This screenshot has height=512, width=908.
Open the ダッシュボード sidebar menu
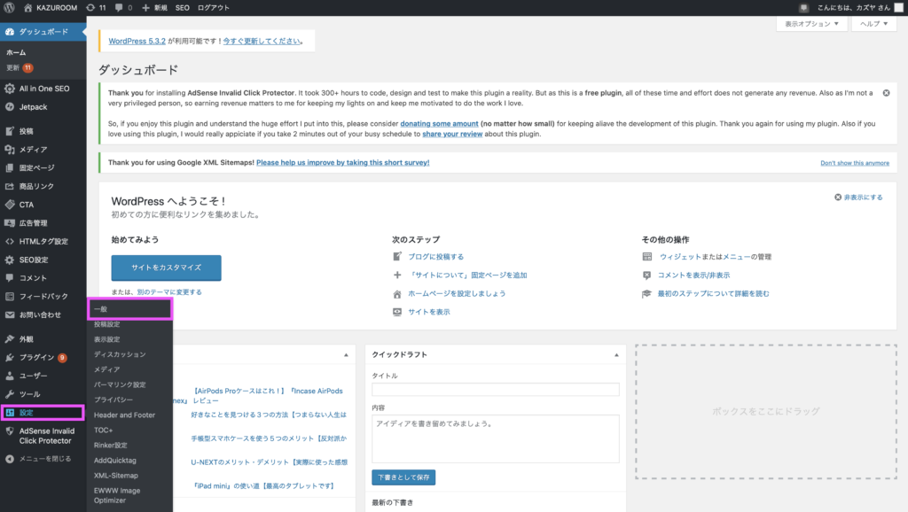[43, 32]
